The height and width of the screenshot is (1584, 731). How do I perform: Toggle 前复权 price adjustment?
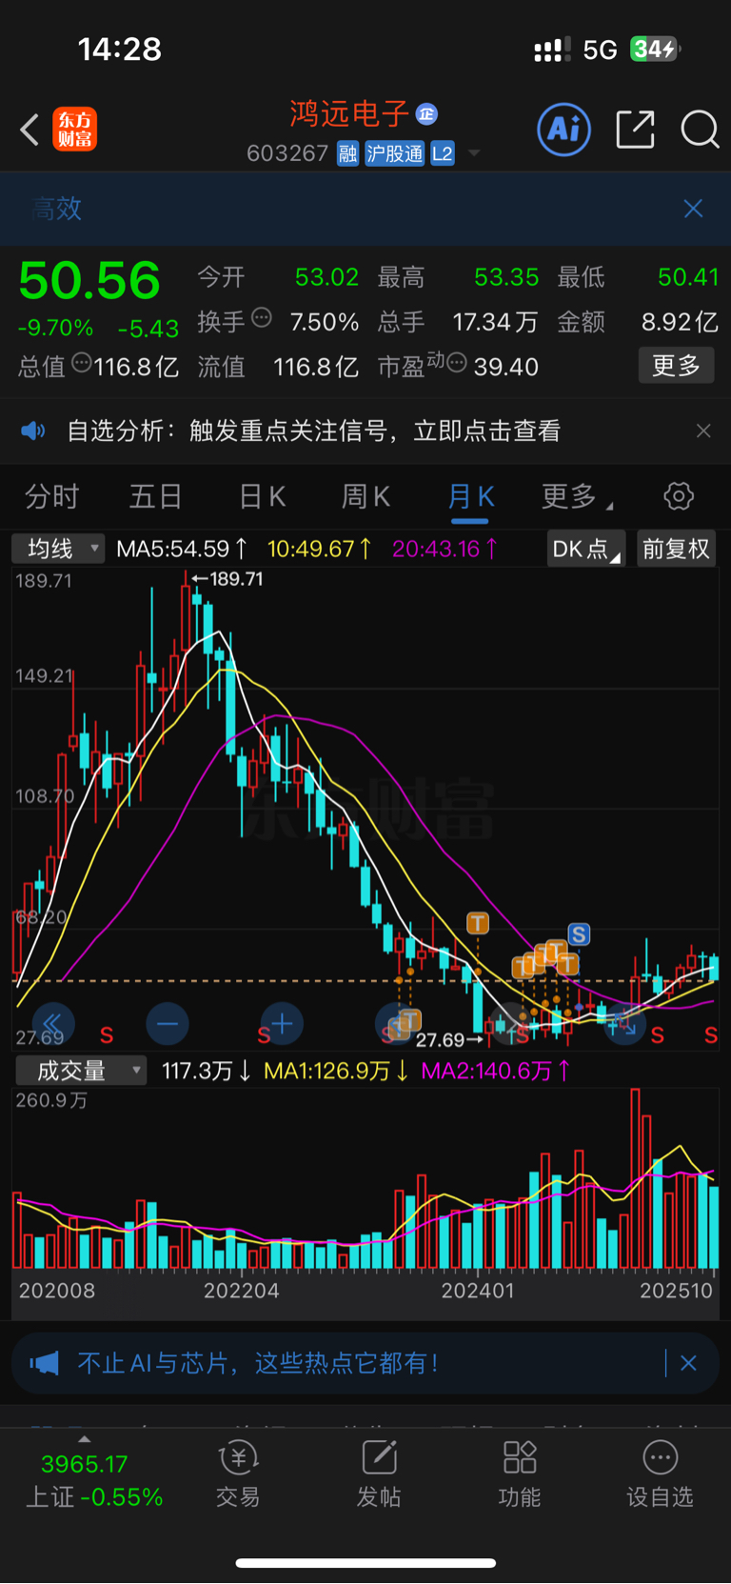(x=676, y=549)
